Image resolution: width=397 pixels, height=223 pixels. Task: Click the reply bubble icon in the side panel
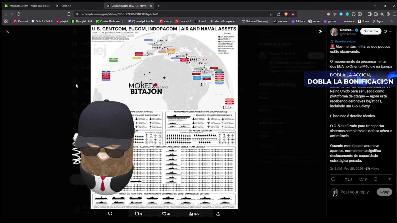(x=333, y=179)
